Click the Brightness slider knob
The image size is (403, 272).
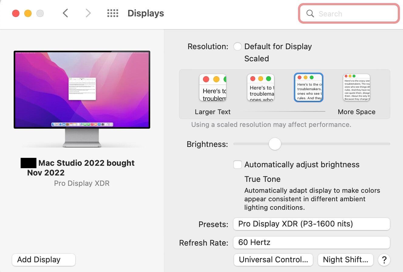[275, 144]
